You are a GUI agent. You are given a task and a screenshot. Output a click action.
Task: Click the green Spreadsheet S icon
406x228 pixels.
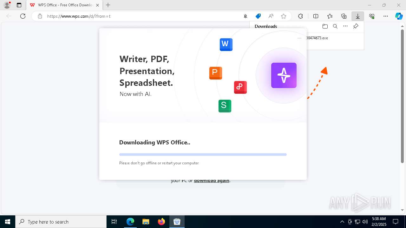point(225,106)
